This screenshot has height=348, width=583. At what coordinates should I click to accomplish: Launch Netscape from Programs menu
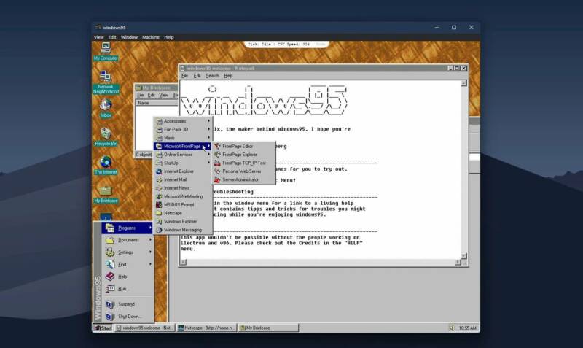[x=173, y=213]
